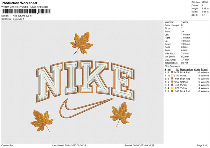Click the 'Last Saved' timestamp in footer
The height and width of the screenshot is (148, 210).
click(69, 146)
